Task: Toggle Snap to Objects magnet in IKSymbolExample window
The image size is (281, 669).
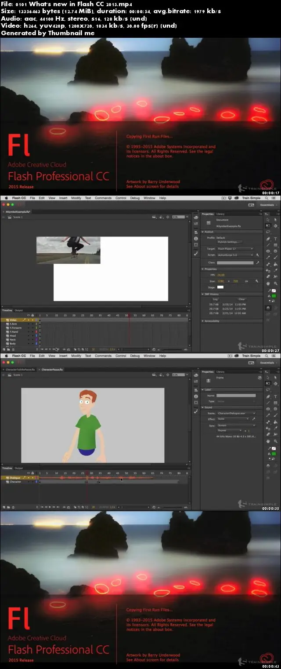Action: [x=268, y=308]
